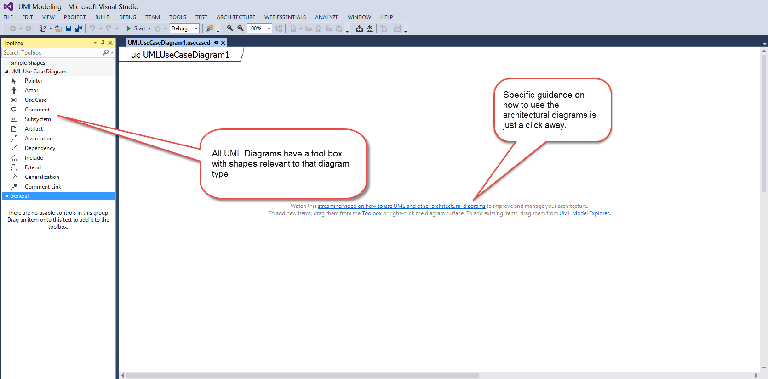Click the Open File folder icon
This screenshot has width=768, height=379.
click(58, 28)
